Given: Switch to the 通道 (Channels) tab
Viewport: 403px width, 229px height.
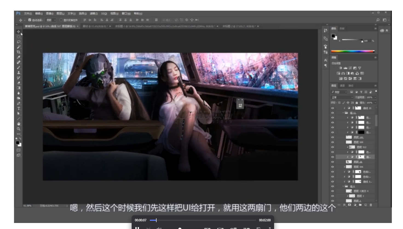Looking at the screenshot, I should [342, 86].
